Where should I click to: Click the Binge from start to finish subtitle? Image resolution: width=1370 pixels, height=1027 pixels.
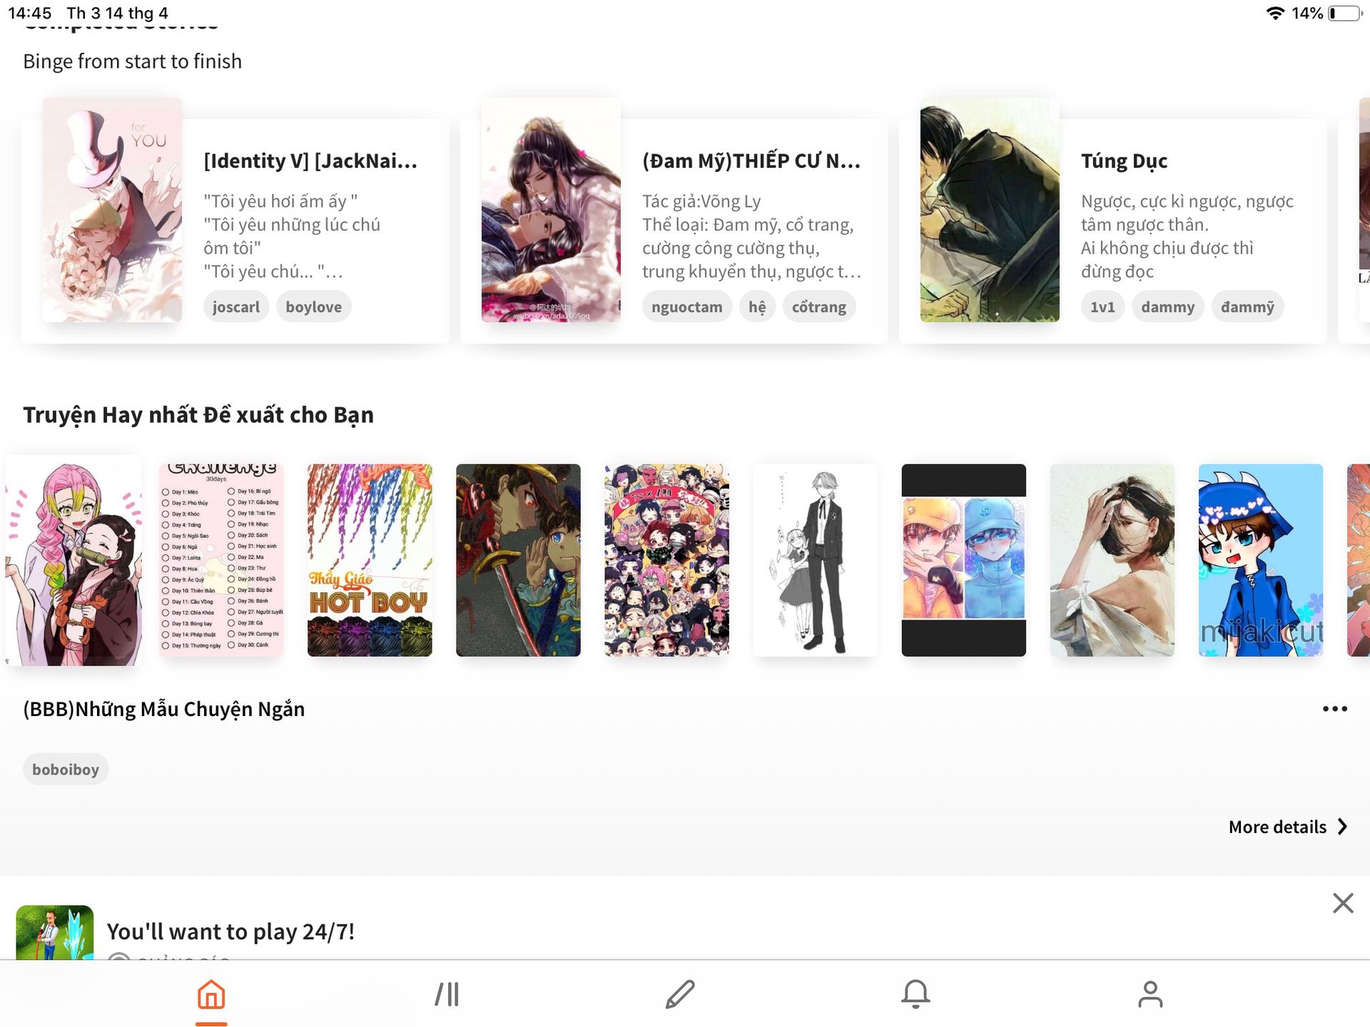(133, 61)
